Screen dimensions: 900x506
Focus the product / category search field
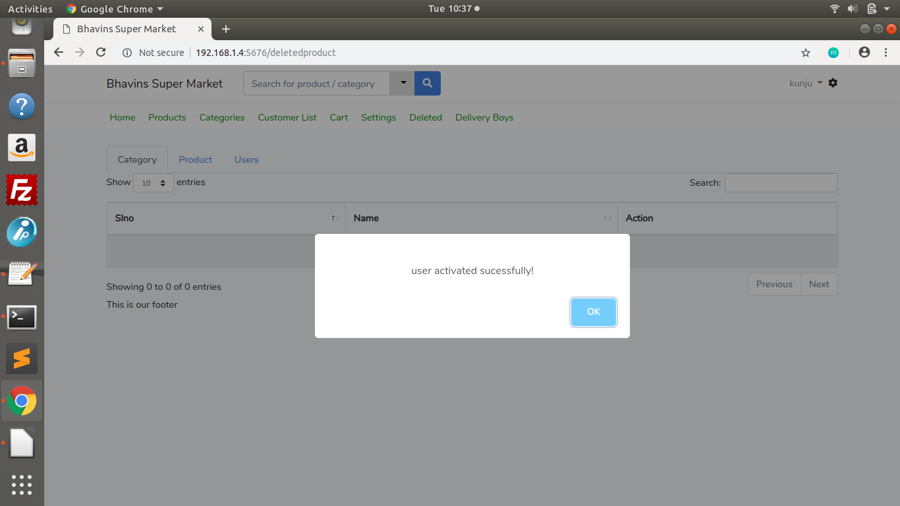[316, 83]
